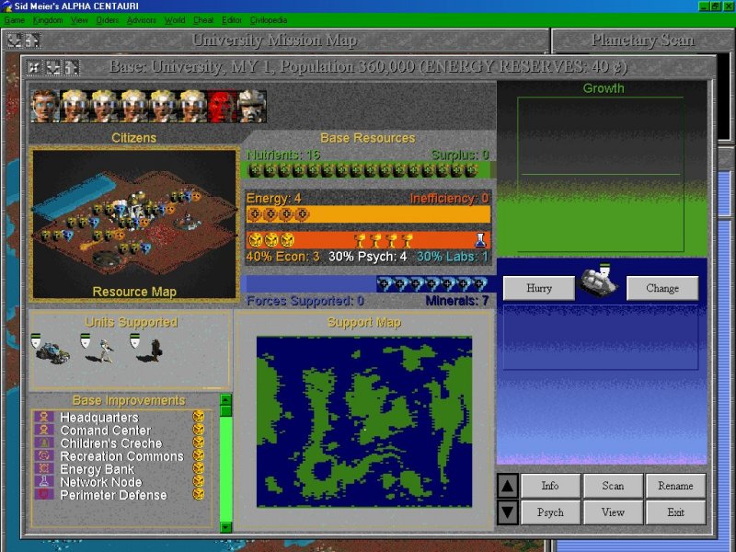Image resolution: width=736 pixels, height=552 pixels.
Task: Click the View button
Action: 613,512
